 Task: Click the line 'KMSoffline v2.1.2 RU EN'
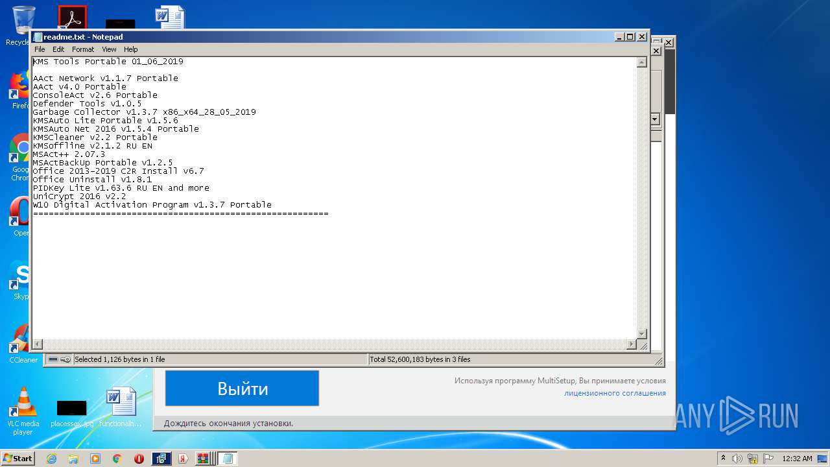[x=93, y=145]
